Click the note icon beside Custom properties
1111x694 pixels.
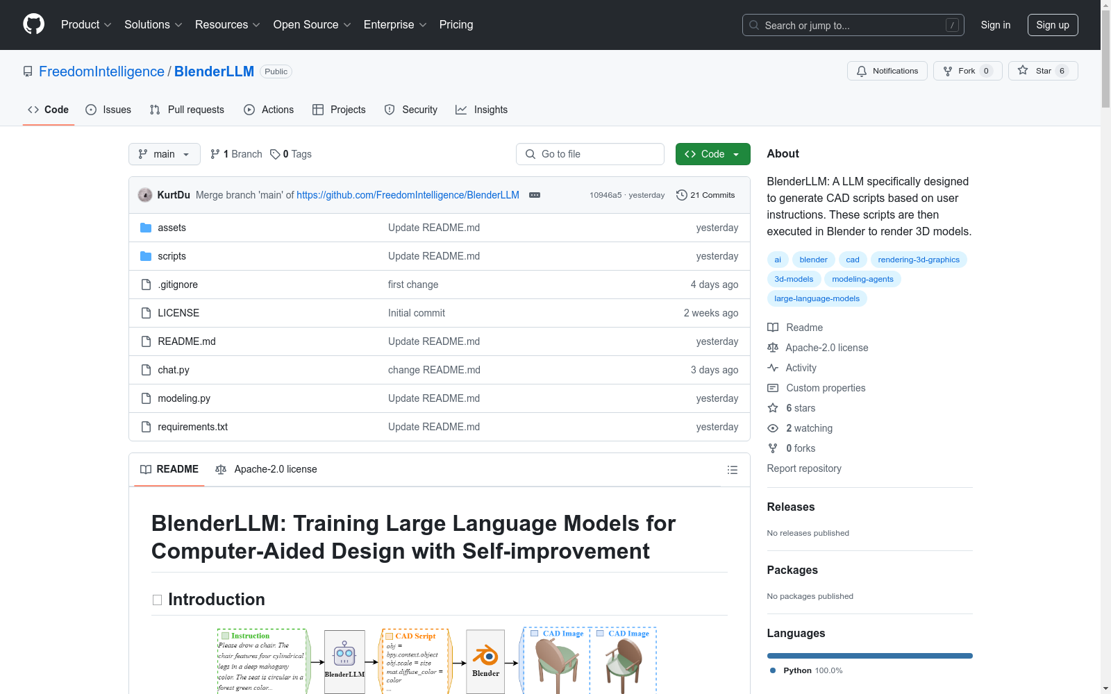773,388
